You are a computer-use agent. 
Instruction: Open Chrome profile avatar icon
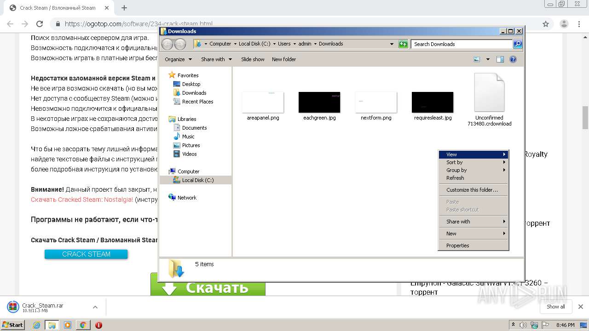click(564, 24)
